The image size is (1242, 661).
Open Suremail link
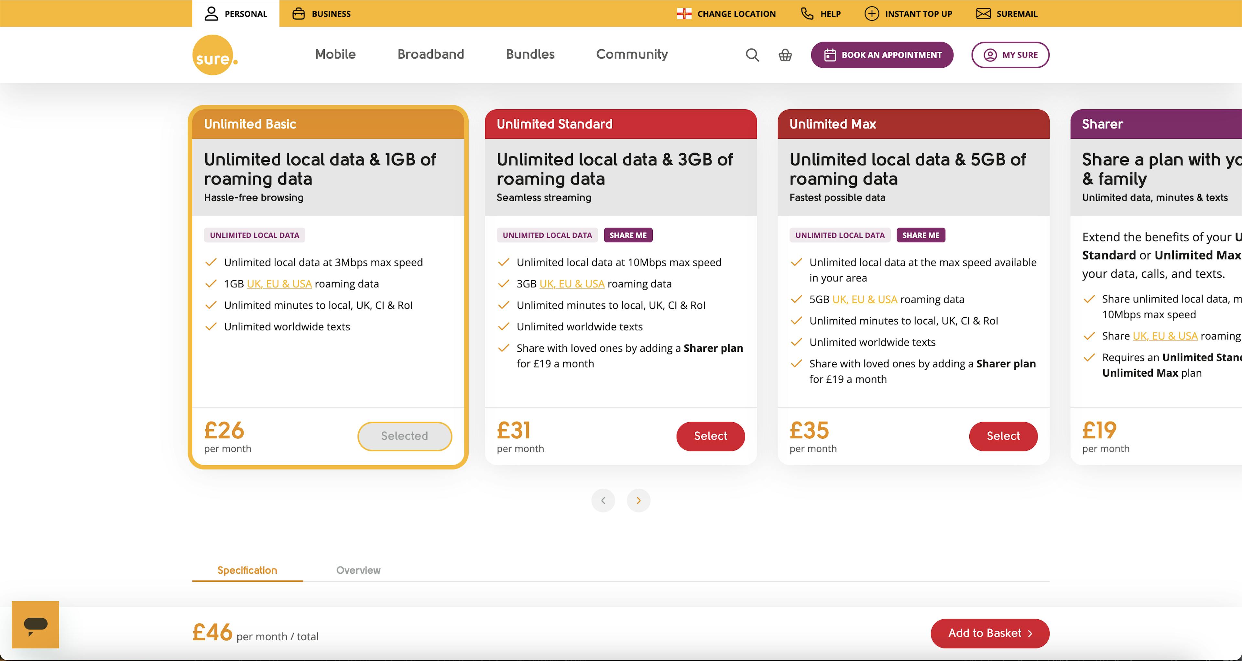1007,14
